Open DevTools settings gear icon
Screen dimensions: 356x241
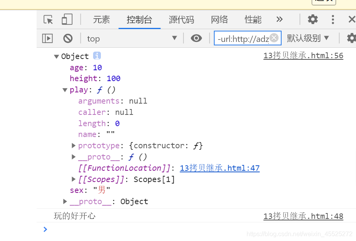click(312, 19)
